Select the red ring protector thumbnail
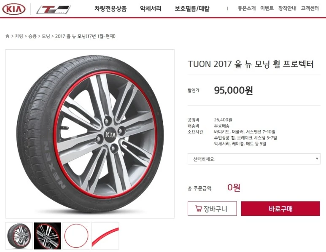326x252 pixels. pos(76,236)
